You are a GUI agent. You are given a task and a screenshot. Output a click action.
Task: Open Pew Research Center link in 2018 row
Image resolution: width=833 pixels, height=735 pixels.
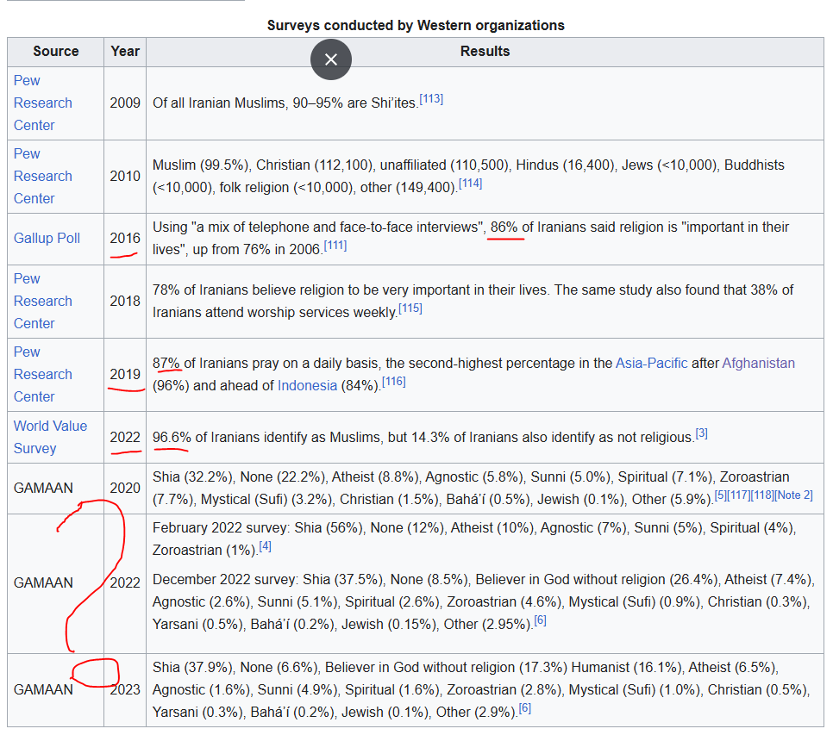(x=42, y=301)
